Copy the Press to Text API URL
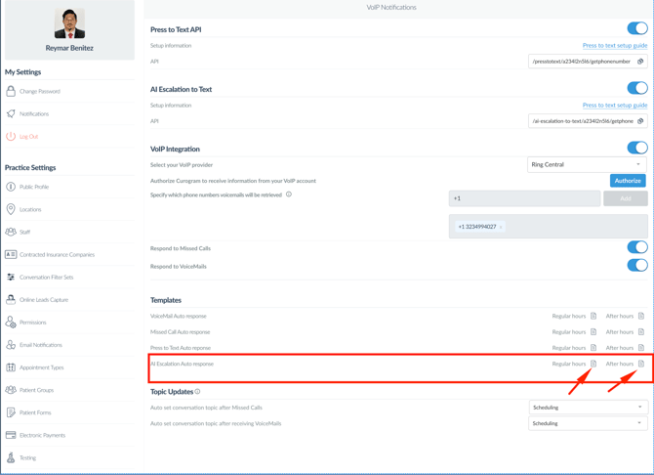 point(640,62)
